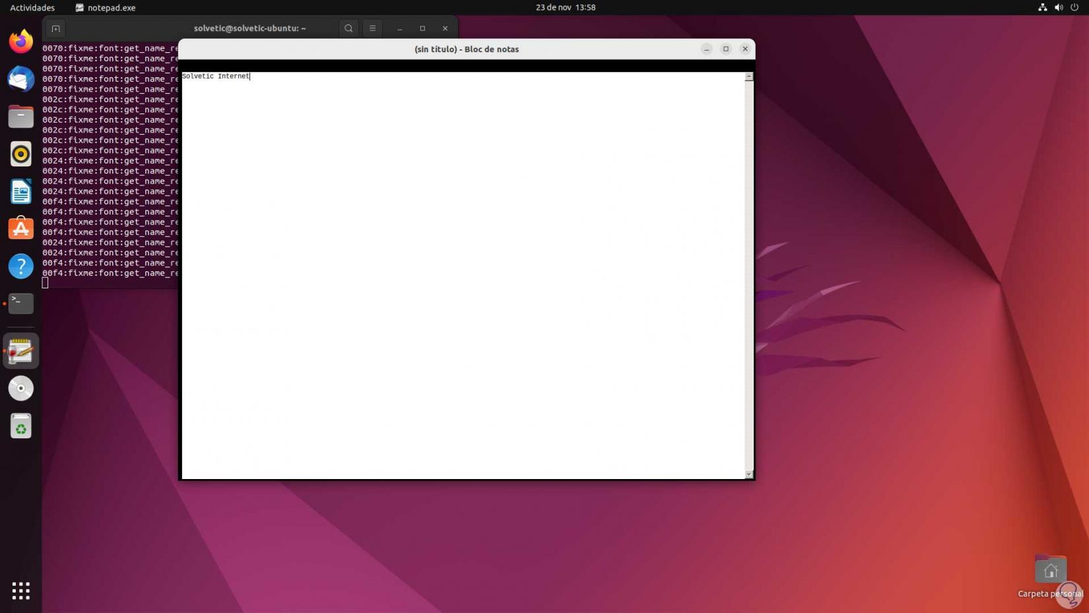1089x613 pixels.
Task: Open the network status icon in top bar
Action: point(1043,7)
